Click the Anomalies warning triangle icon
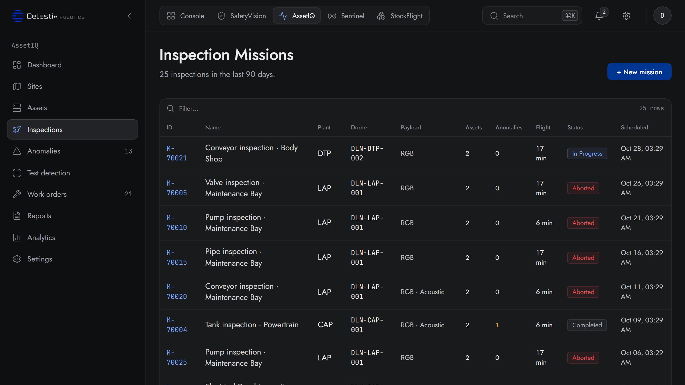The height and width of the screenshot is (385, 685). click(17, 151)
